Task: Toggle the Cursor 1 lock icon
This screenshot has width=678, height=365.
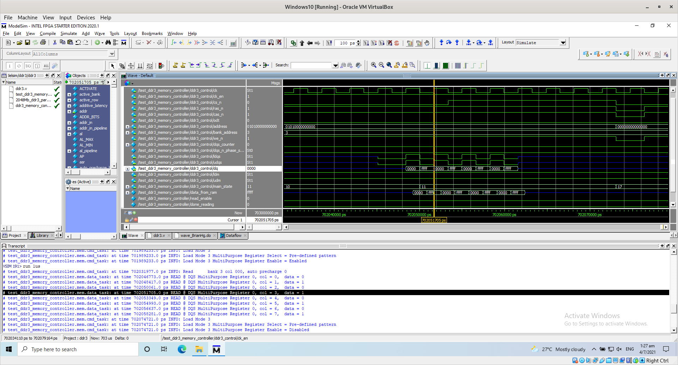Action: [127, 220]
